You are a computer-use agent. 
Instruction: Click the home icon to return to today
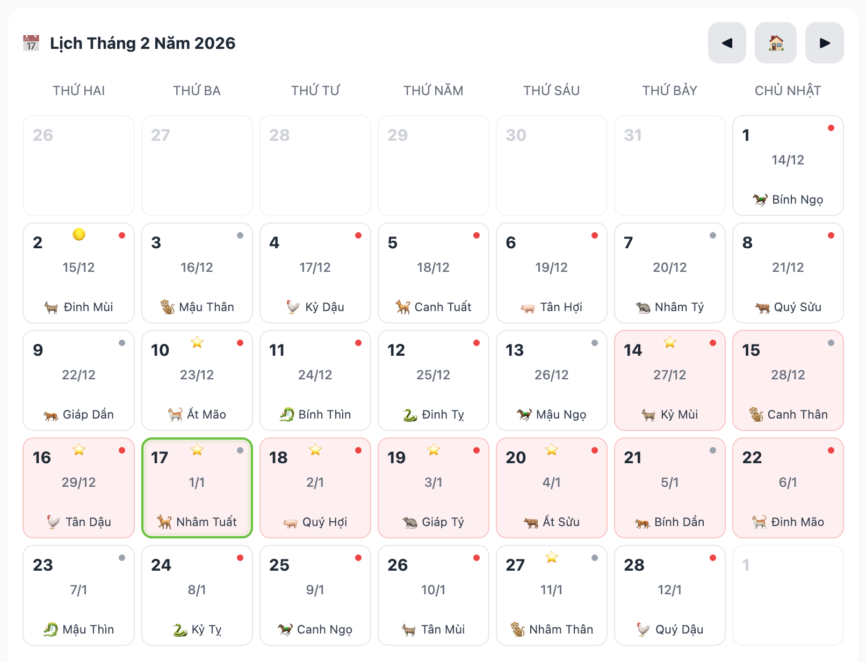776,43
